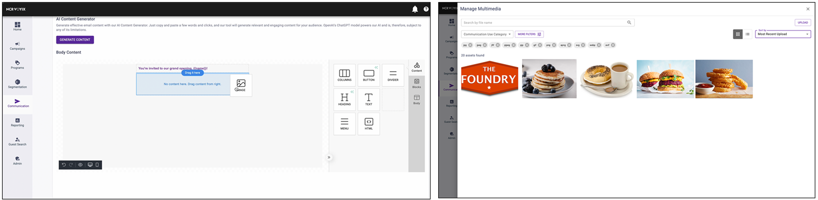Remove the apng filter chip
The image size is (818, 200).
[x=569, y=45]
